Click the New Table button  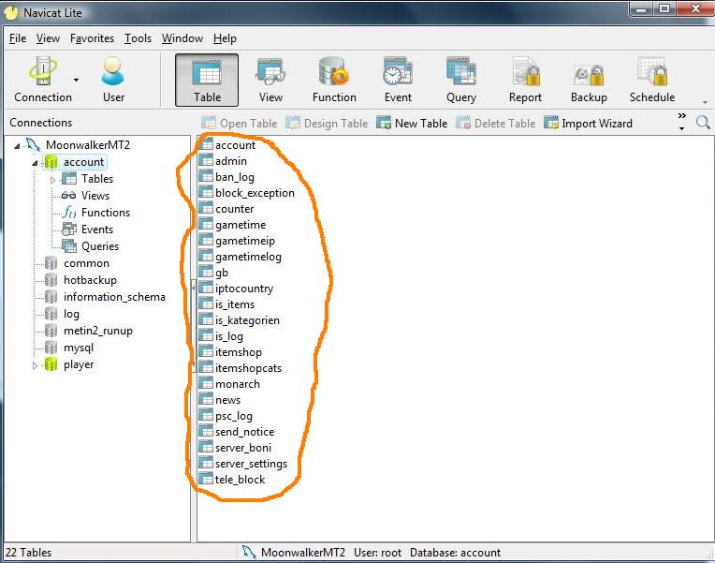[x=412, y=124]
